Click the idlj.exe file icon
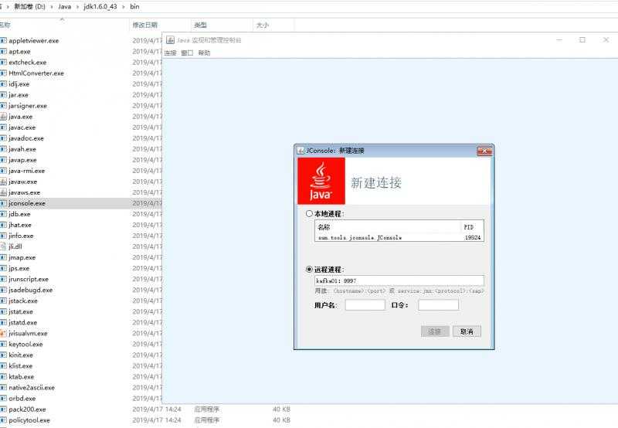 (x=4, y=84)
